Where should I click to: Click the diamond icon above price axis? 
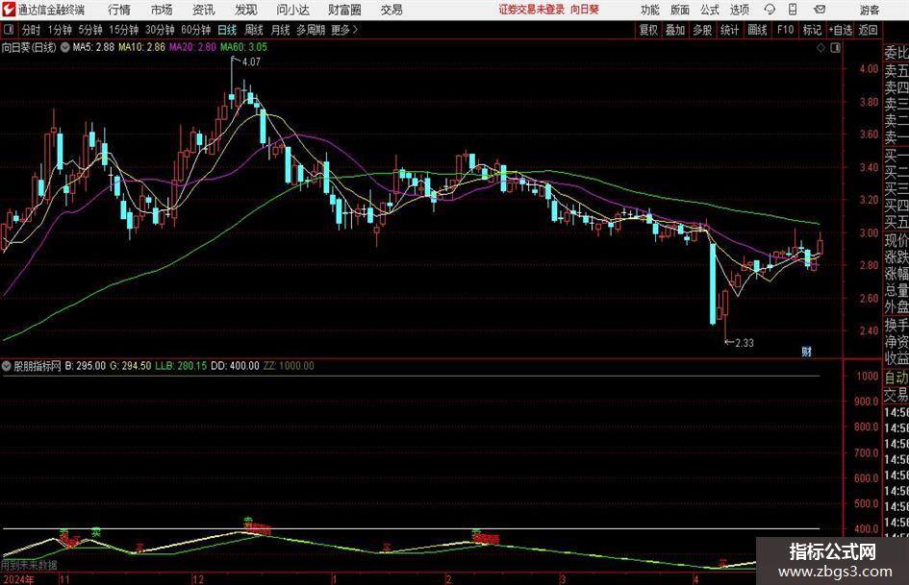[x=821, y=48]
